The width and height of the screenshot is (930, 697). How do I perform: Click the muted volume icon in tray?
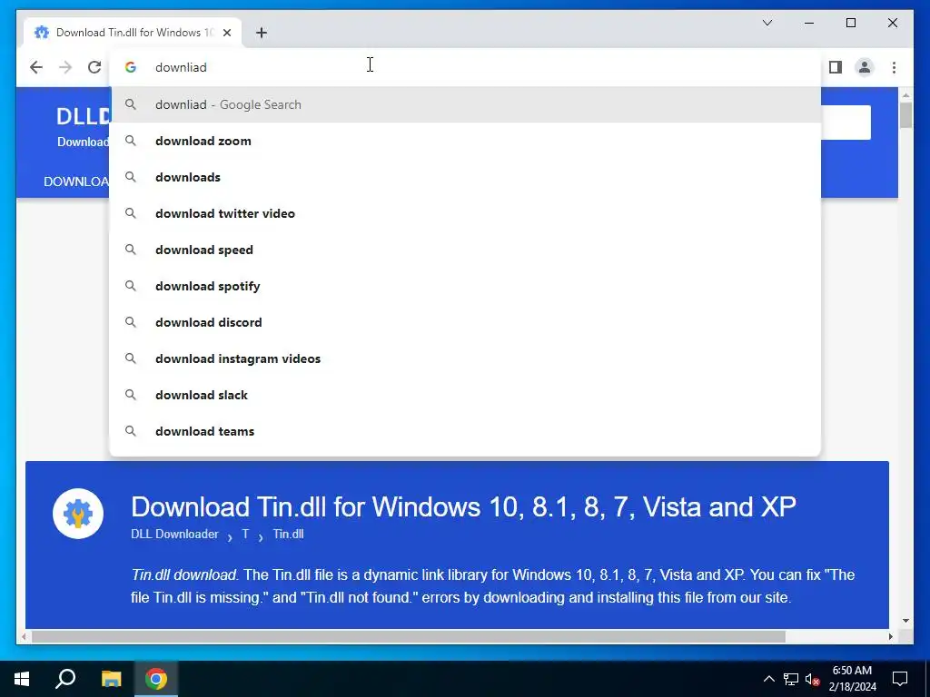point(813,679)
